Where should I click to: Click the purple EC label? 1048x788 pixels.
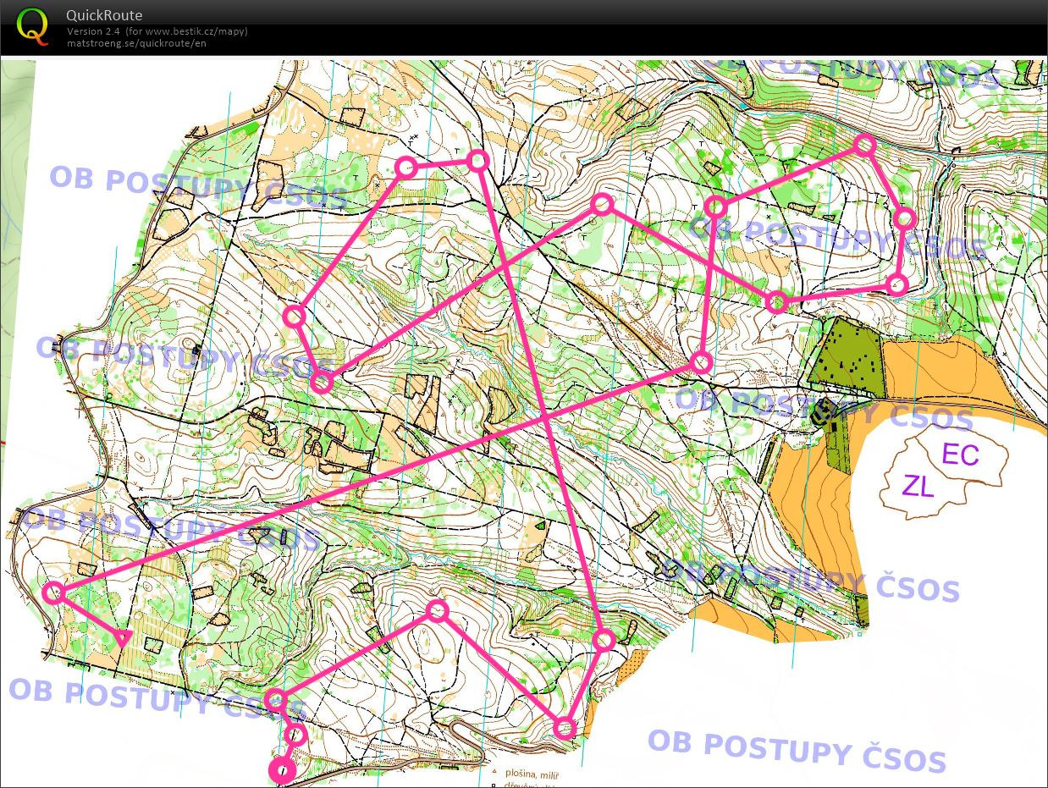click(x=960, y=455)
